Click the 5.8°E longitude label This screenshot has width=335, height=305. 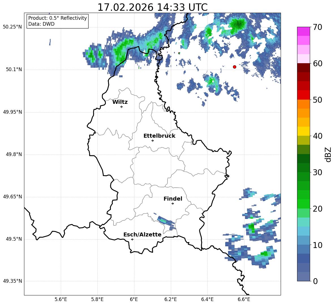point(97,299)
